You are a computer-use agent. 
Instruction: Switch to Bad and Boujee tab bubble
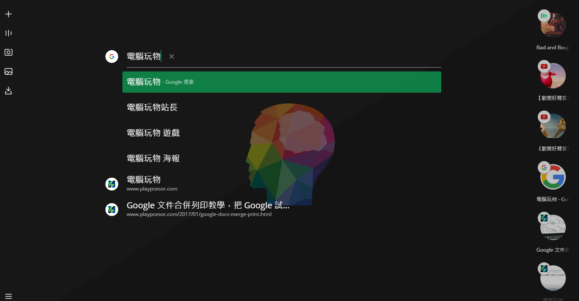pos(553,25)
